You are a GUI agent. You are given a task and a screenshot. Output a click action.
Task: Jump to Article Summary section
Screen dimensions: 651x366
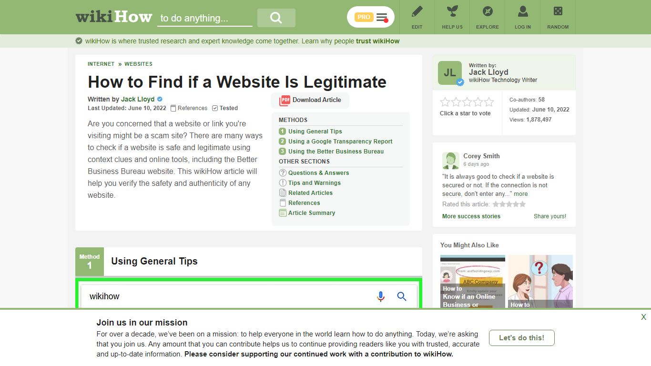[312, 213]
